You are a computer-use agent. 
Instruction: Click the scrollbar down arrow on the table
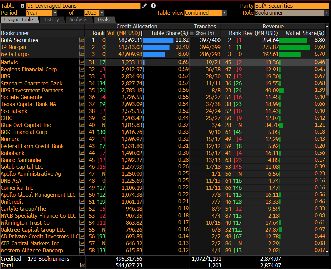coord(327,252)
